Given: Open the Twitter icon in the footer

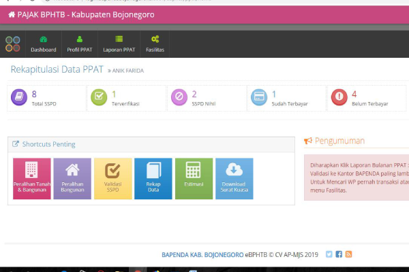Looking at the screenshot, I should tap(329, 254).
